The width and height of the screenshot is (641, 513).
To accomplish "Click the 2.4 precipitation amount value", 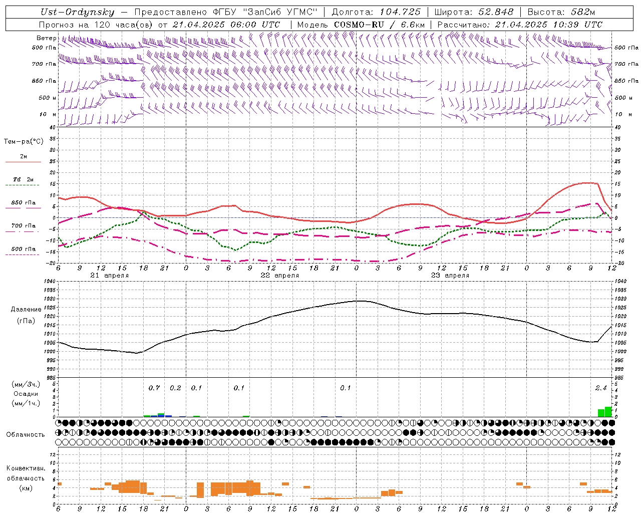I will tap(601, 388).
